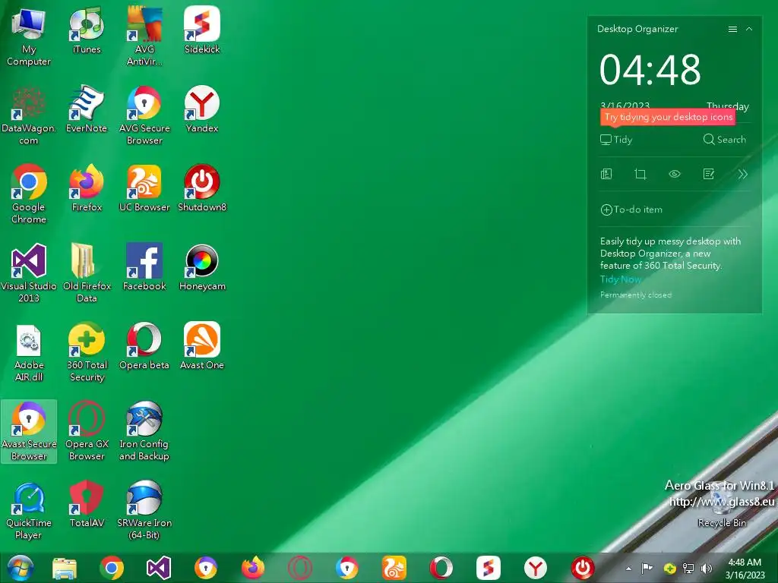Show hidden system tray icons
Viewport: 778px width, 583px height.
point(628,569)
